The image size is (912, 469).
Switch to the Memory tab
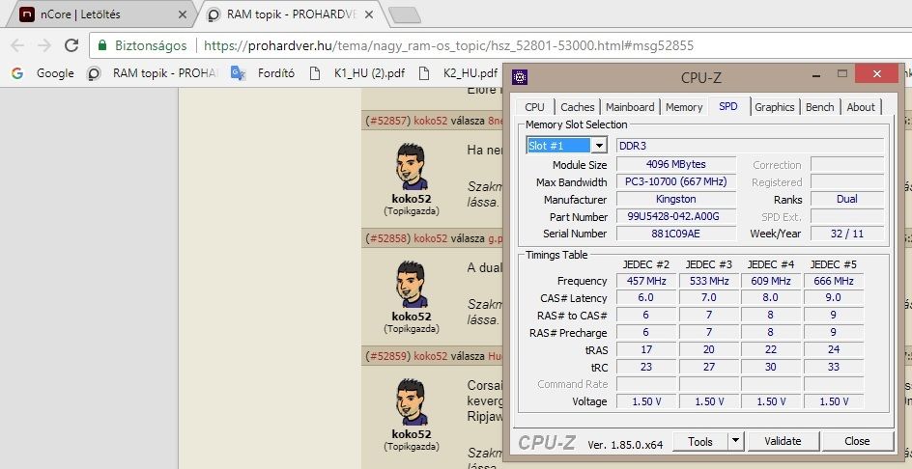click(x=684, y=107)
